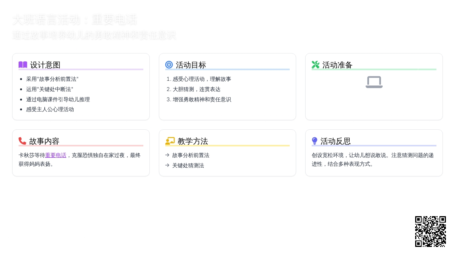Click the 设计意图 heading
This screenshot has height=256, width=455.
click(45, 65)
